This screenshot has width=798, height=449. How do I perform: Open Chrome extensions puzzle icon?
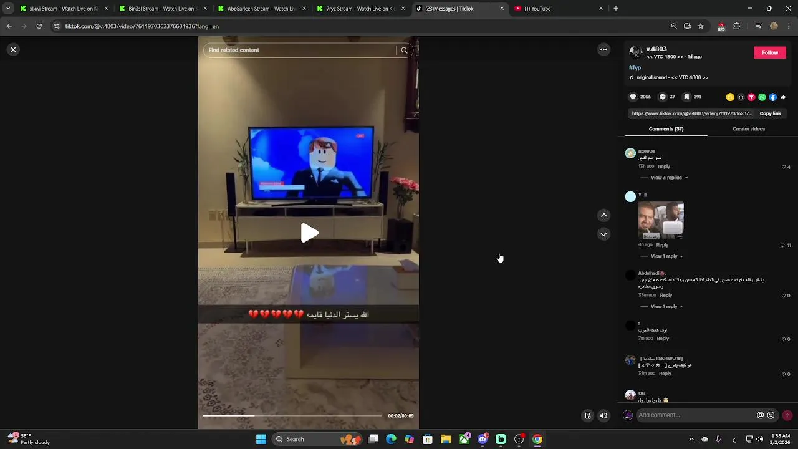pos(736,26)
